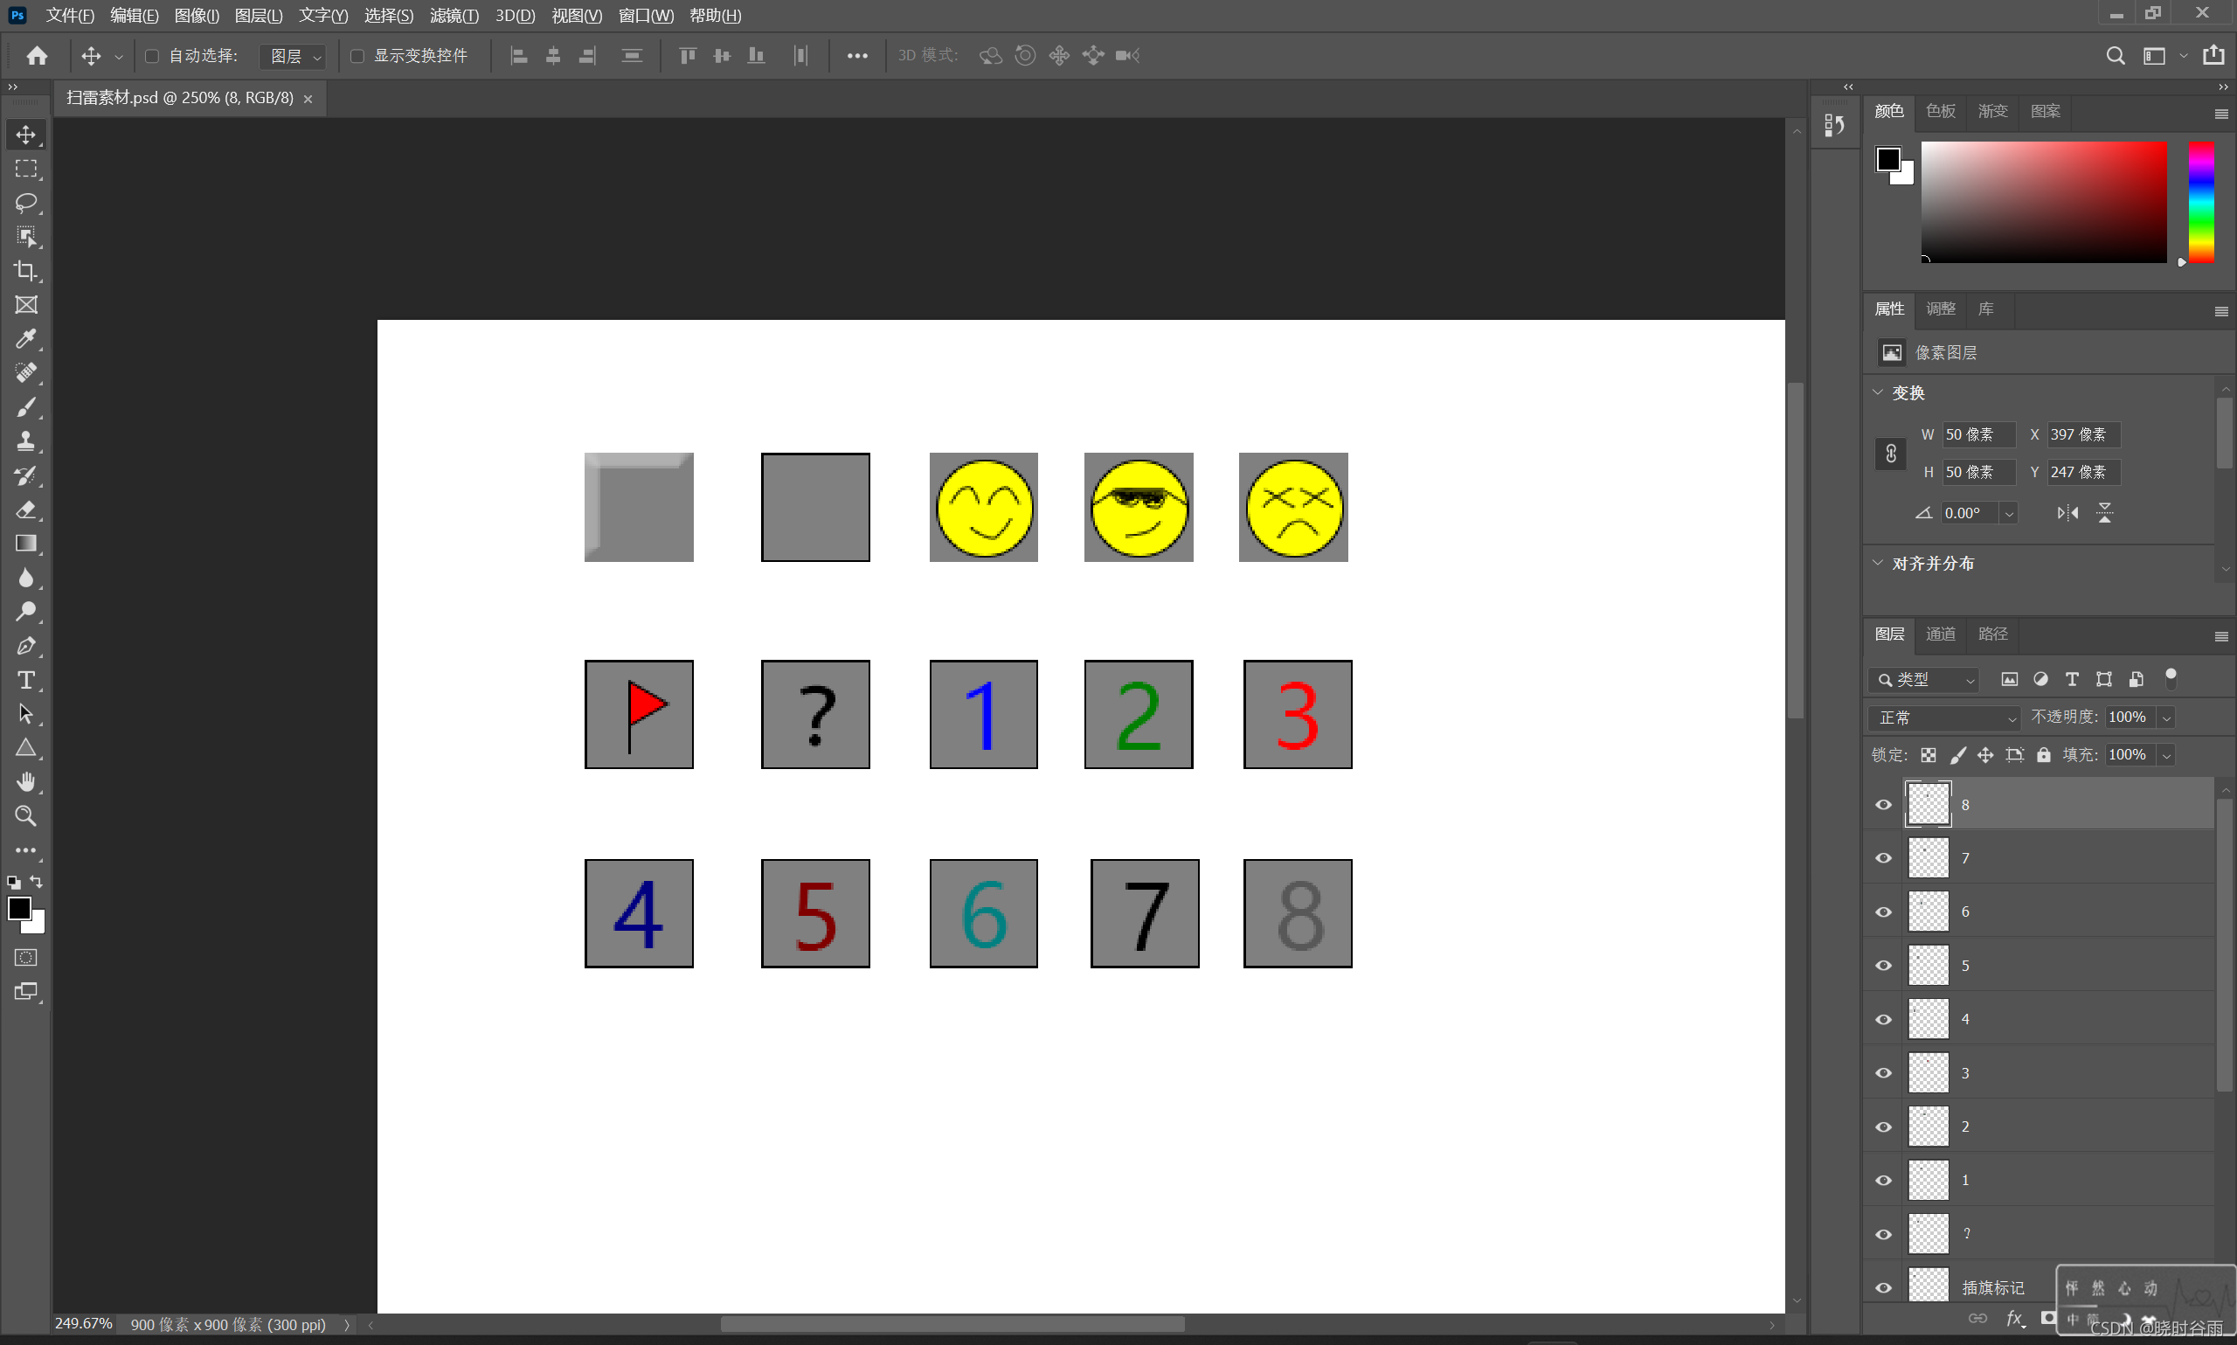
Task: Open the rotation angle dropdown
Action: click(2009, 513)
